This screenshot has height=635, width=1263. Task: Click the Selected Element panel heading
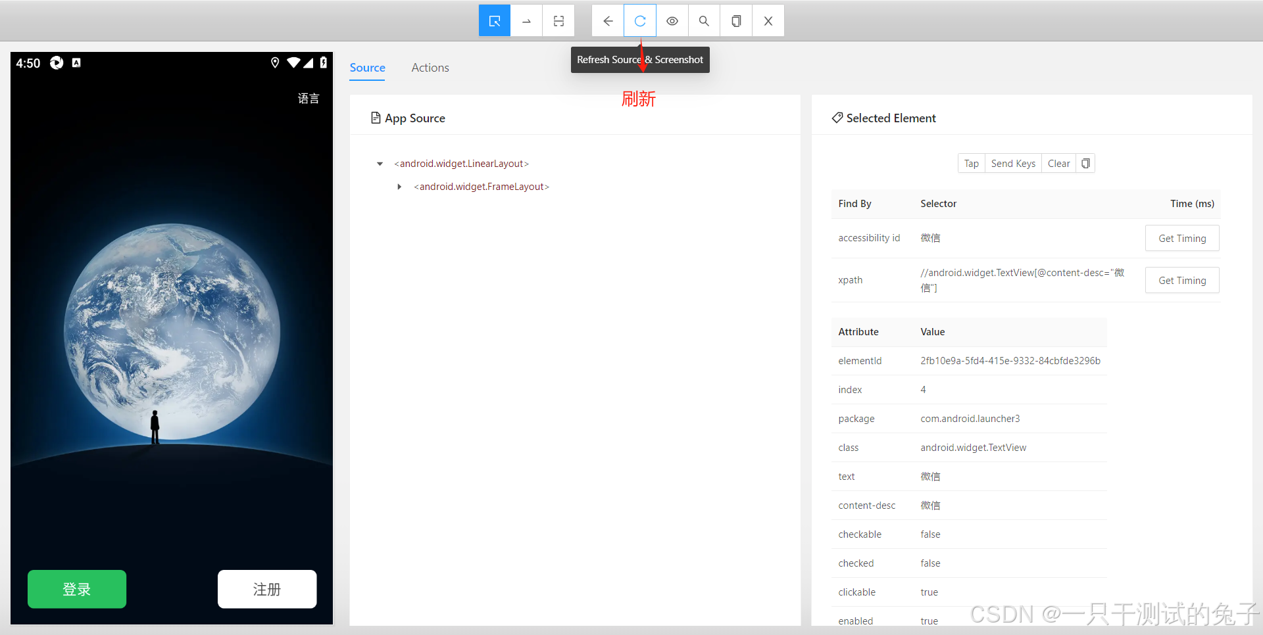pyautogui.click(x=883, y=118)
